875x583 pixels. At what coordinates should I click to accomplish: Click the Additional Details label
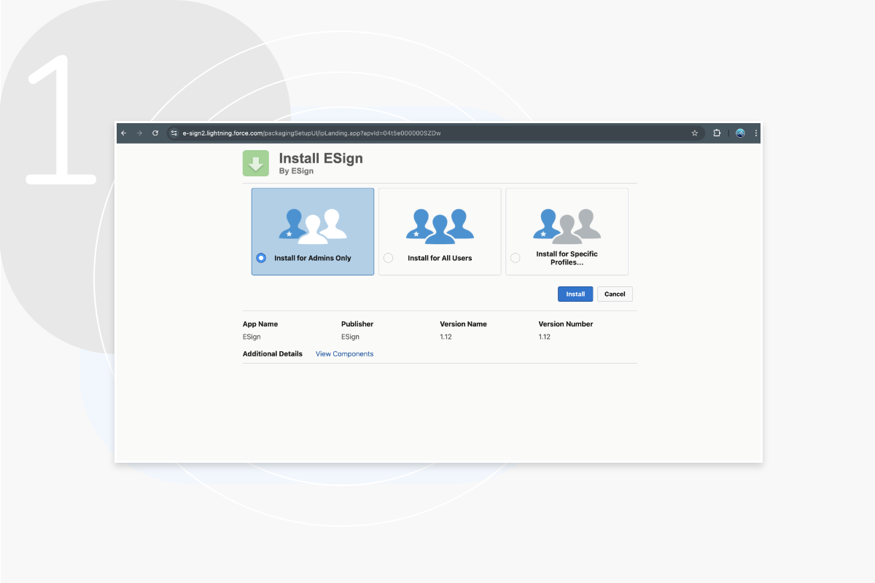(273, 354)
